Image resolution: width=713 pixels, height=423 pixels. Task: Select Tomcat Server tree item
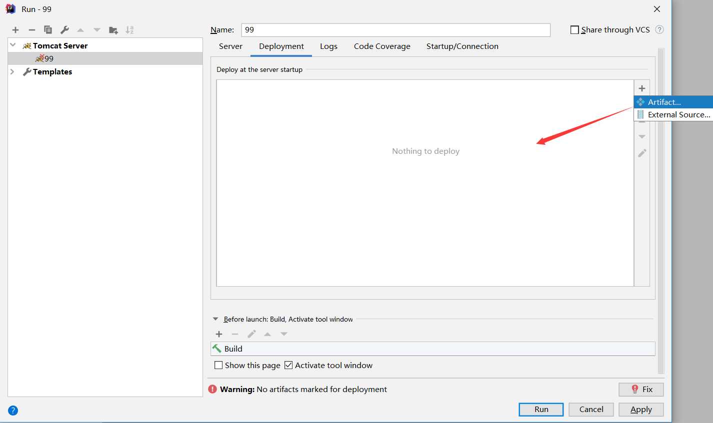click(60, 45)
